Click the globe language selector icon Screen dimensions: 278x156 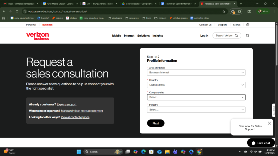pyautogui.click(x=248, y=25)
